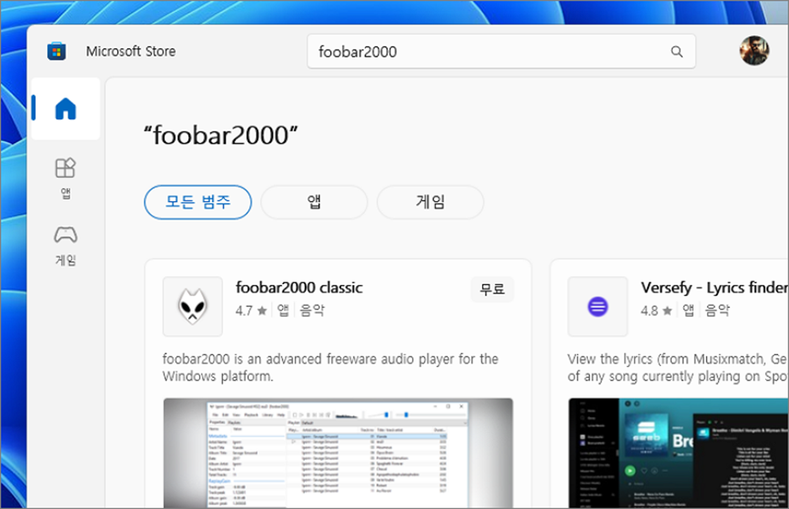This screenshot has width=789, height=509.
Task: Click the Versefy app icon
Action: click(x=597, y=306)
